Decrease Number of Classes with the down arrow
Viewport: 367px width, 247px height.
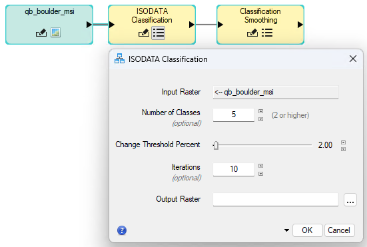tap(260, 119)
